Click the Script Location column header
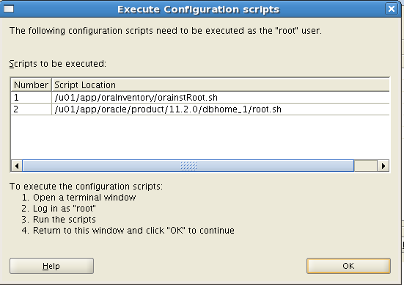Viewport: 404px width, 285px height. pyautogui.click(x=221, y=84)
